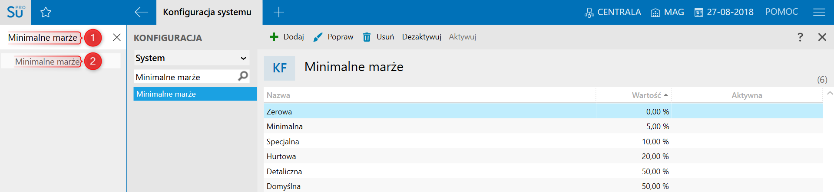Click the favorites star icon
Screen dimensions: 834x192
[46, 12]
